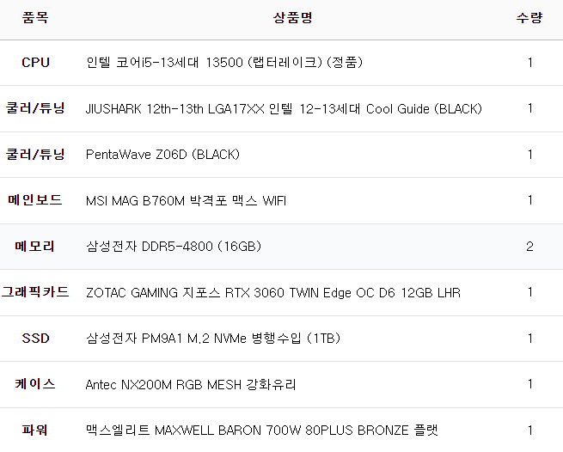Click the 파워 category label
Viewport: 563px width, 452px height.
pyautogui.click(x=35, y=430)
